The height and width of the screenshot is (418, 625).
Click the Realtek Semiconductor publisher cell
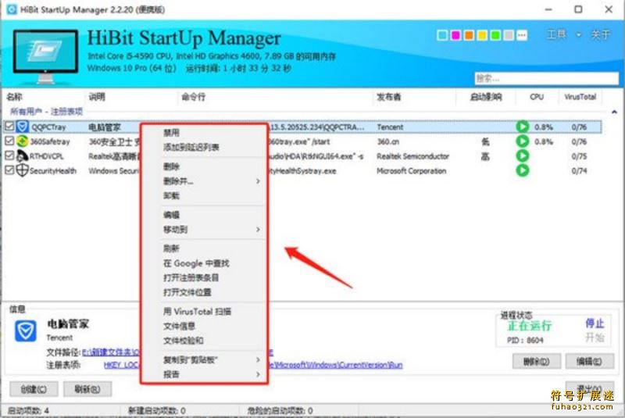[x=413, y=156]
